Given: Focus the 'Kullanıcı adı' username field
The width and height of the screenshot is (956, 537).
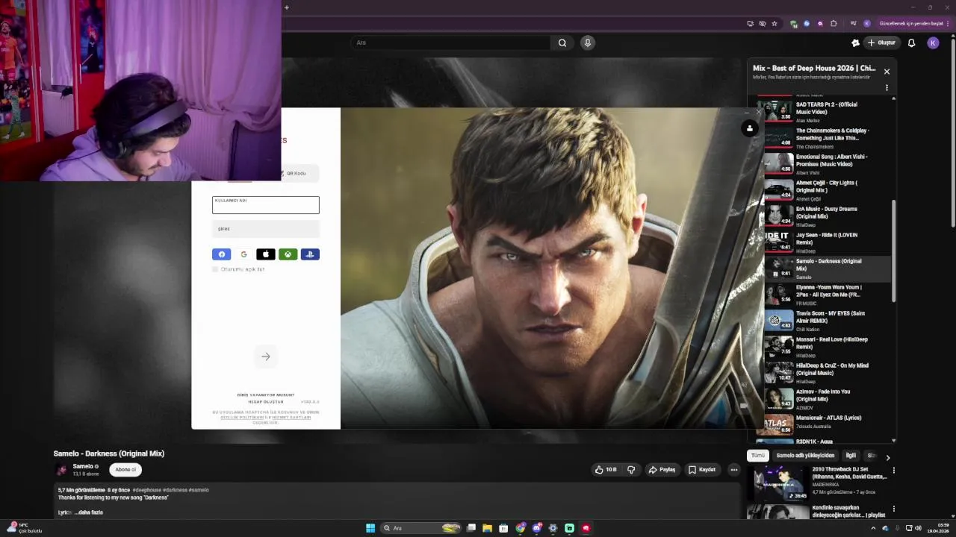Looking at the screenshot, I should tap(266, 205).
